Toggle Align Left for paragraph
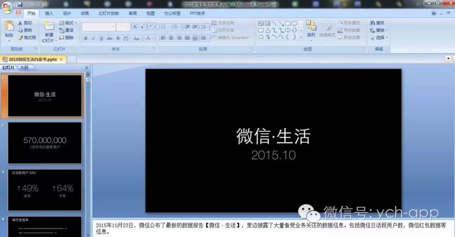The height and width of the screenshot is (237, 455). (163, 38)
